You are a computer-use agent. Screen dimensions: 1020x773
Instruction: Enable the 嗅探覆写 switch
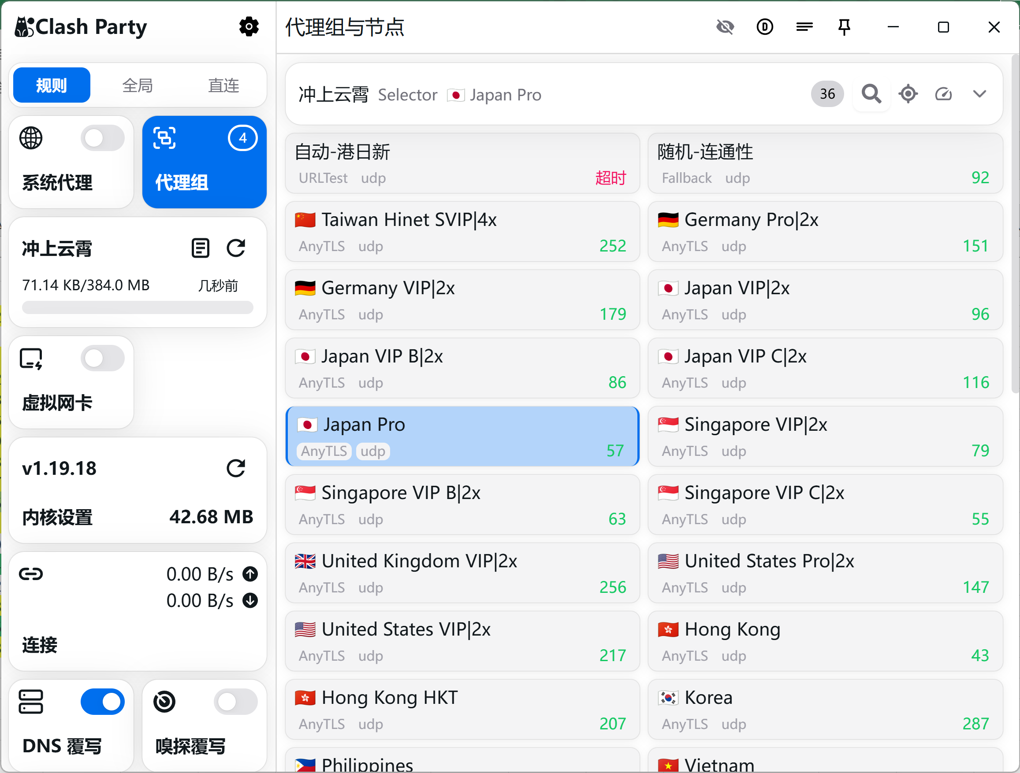[236, 702]
